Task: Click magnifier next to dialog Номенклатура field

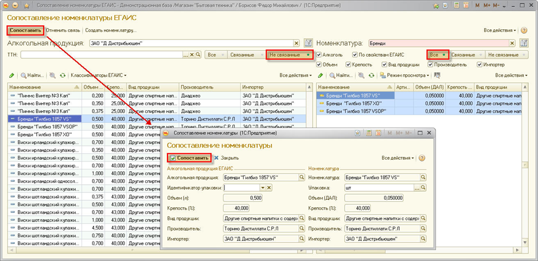Action: click(423, 177)
